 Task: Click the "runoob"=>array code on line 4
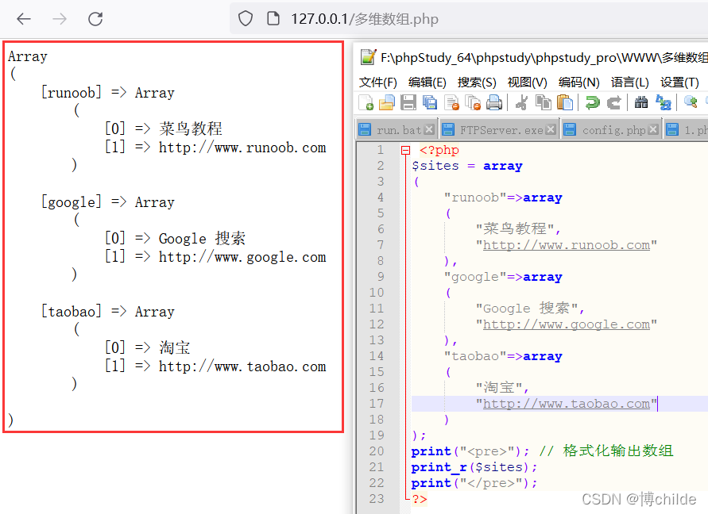click(503, 198)
